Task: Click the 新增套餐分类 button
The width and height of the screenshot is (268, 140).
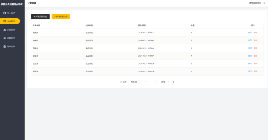Action: point(61,17)
